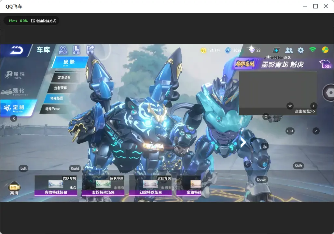This screenshot has width=334, height=234.
Task: Click the R key overlay button
Action: pos(14,119)
